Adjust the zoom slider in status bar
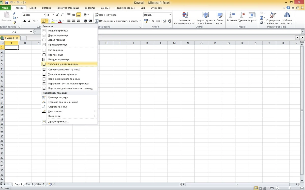This screenshot has height=190, width=305. [289, 188]
